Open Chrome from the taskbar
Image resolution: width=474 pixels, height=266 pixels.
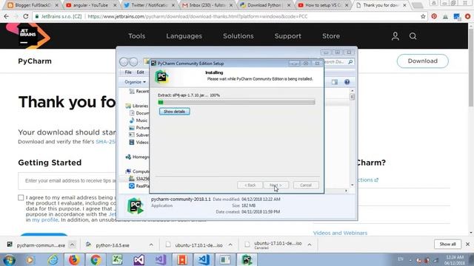point(96,259)
